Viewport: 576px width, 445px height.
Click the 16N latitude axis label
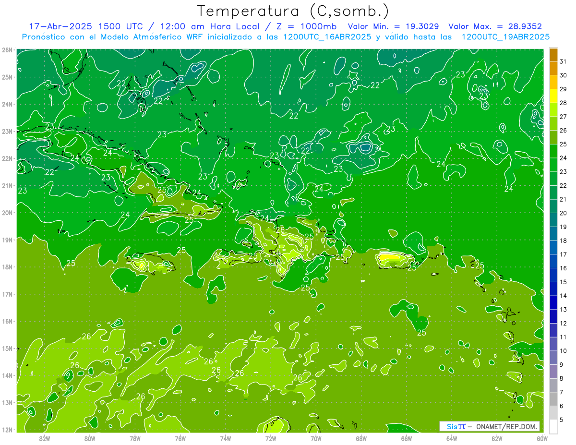tap(7, 321)
